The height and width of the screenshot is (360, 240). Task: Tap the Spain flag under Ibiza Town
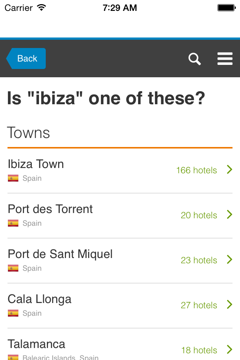[x=13, y=178]
